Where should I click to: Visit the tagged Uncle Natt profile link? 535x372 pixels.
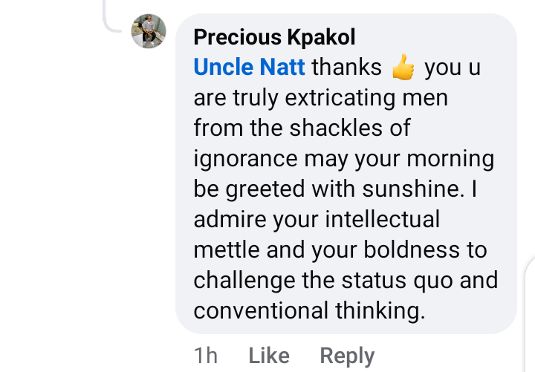[x=249, y=67]
